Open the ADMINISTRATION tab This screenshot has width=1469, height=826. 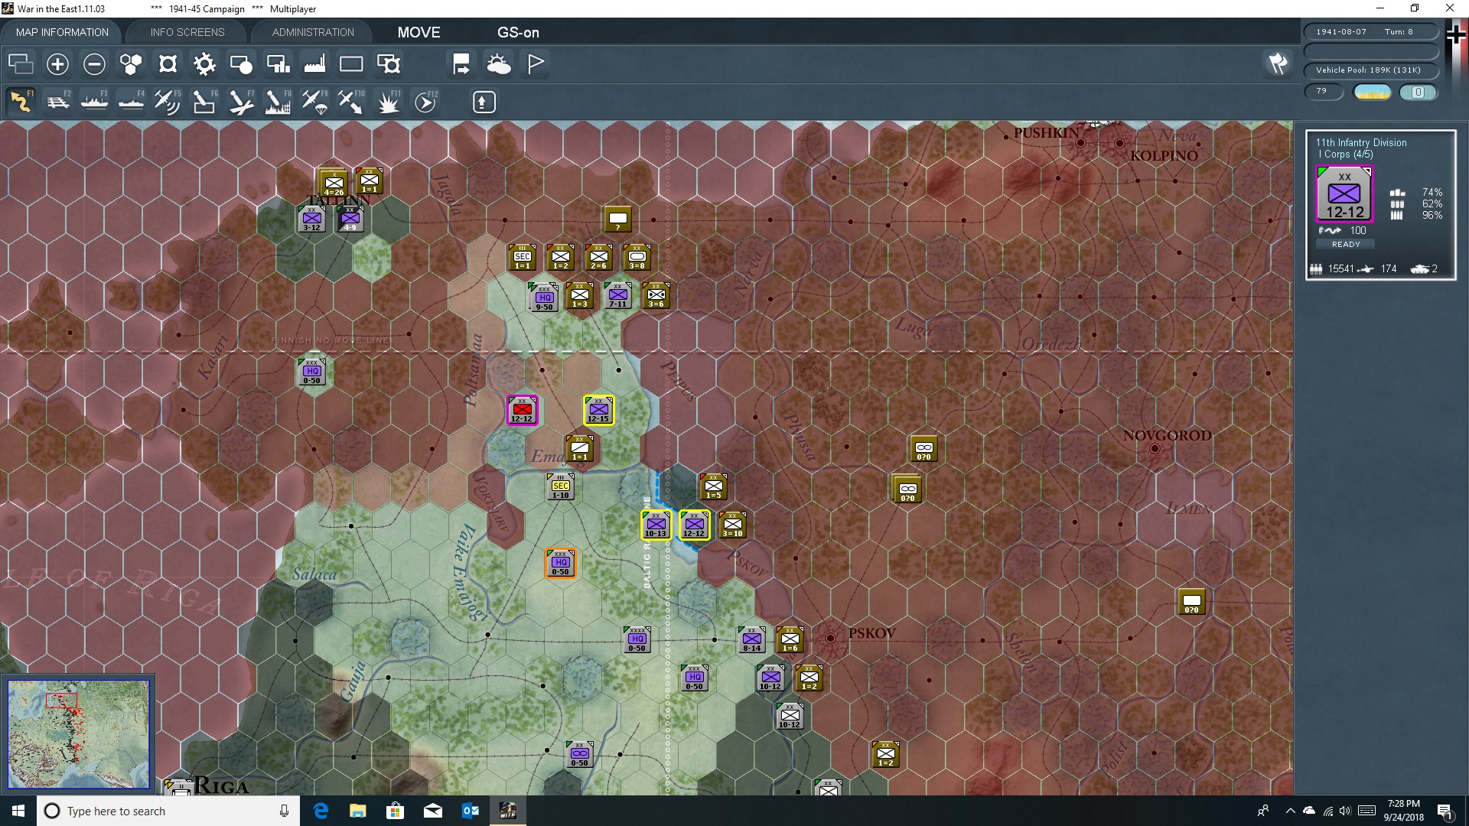(x=313, y=32)
